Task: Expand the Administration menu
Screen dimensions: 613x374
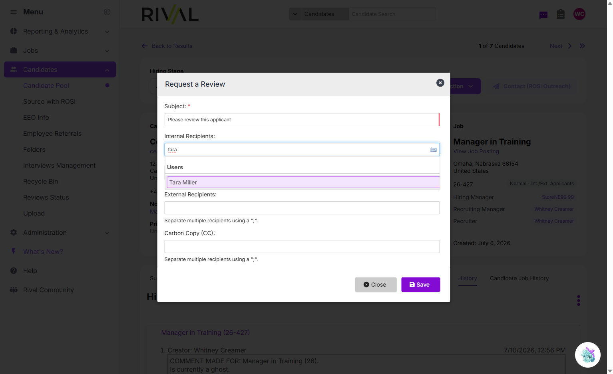Action: coord(60,232)
